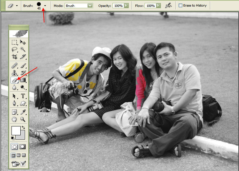Select the Lasso tool

tap(14, 49)
